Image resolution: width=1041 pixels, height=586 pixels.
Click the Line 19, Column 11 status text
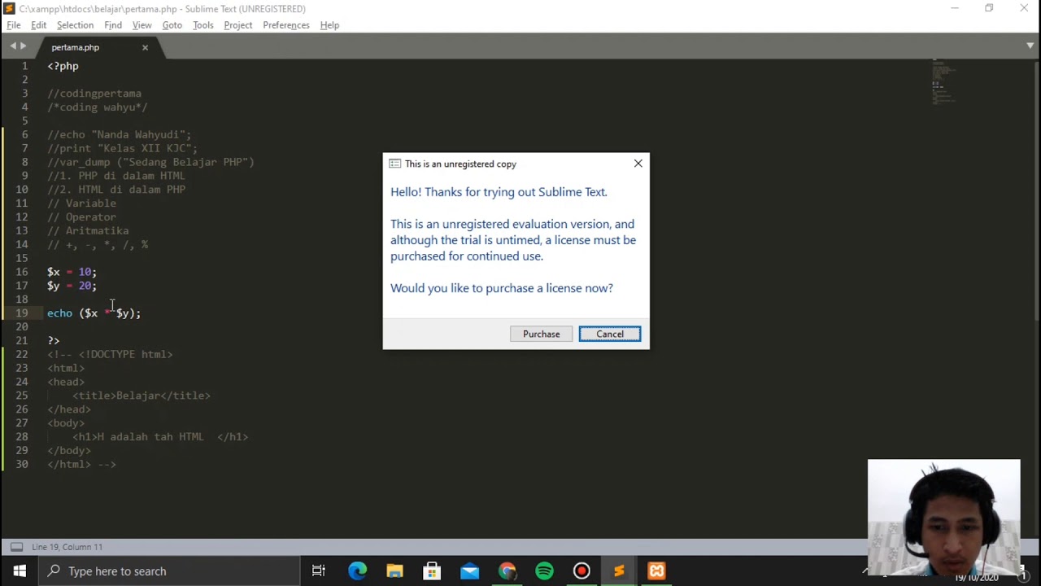coord(68,547)
